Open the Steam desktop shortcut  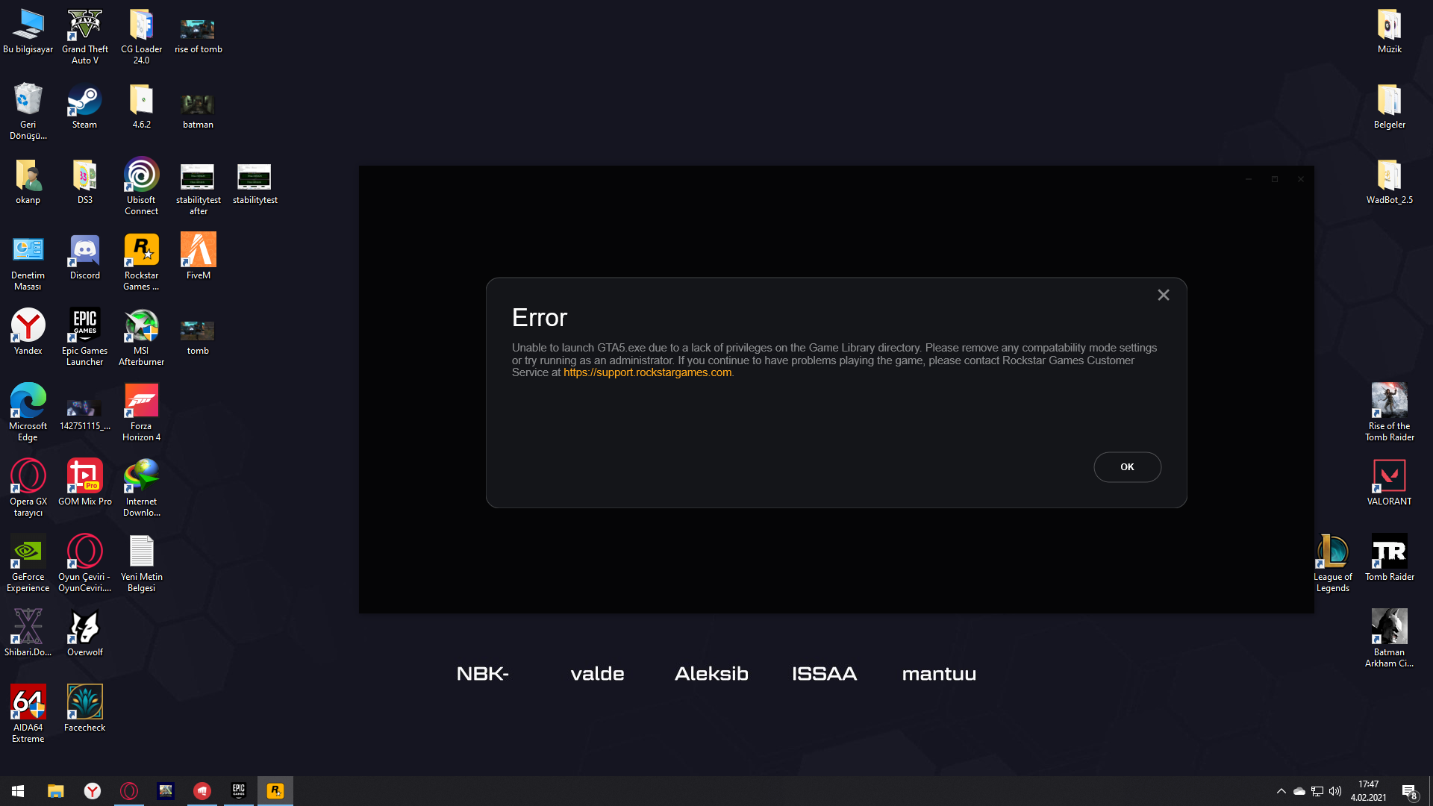click(x=84, y=101)
